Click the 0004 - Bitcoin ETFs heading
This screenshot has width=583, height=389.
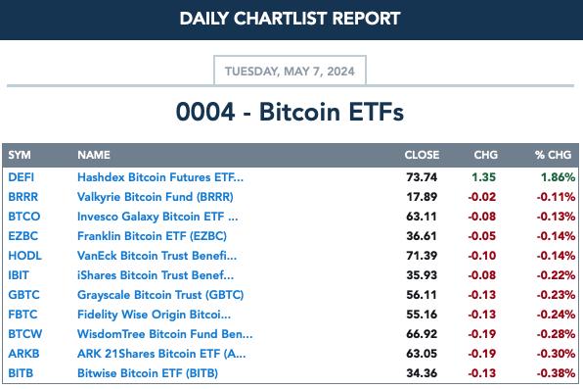[x=290, y=112]
